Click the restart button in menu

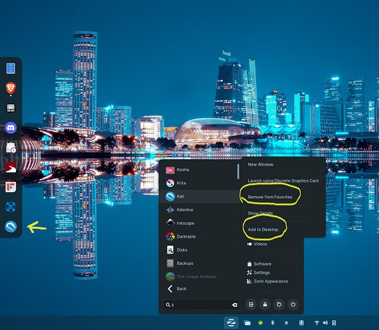tap(279, 304)
